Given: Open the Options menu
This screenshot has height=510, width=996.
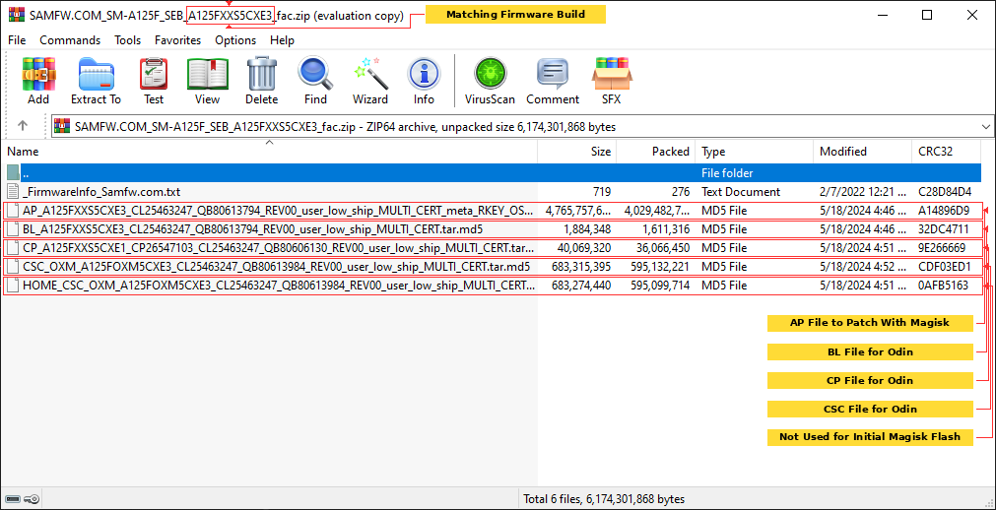Looking at the screenshot, I should click(235, 40).
